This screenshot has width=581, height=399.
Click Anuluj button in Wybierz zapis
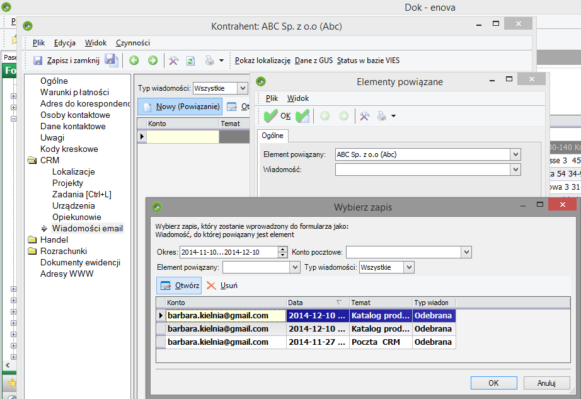pos(546,383)
